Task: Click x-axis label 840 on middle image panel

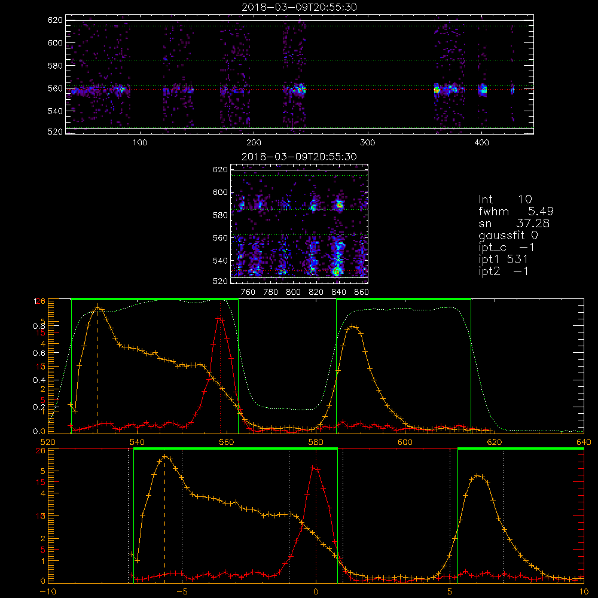Action: click(x=338, y=292)
